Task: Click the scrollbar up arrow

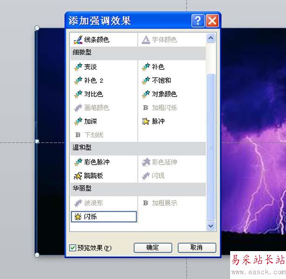Action: tap(211, 38)
